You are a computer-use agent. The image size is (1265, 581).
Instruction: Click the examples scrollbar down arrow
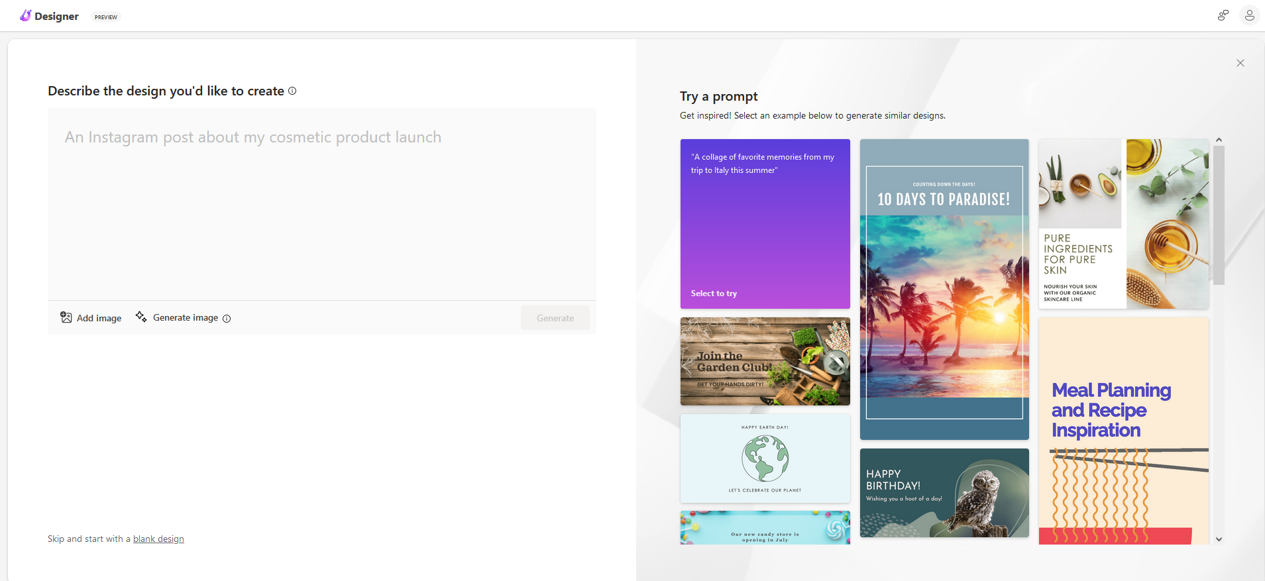click(x=1219, y=539)
